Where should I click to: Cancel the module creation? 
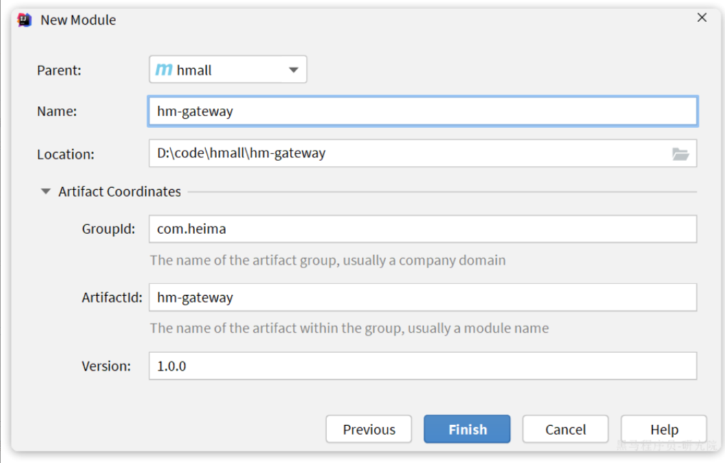coord(565,429)
